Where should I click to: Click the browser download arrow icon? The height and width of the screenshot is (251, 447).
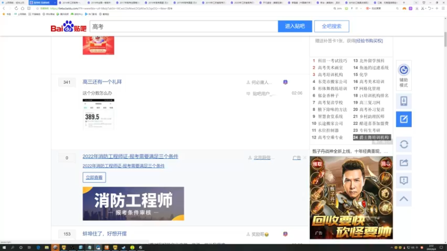coord(417,8)
